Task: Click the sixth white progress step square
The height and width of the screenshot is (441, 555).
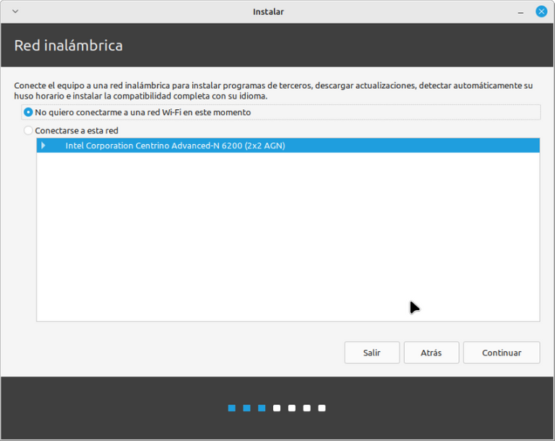Action: click(307, 408)
